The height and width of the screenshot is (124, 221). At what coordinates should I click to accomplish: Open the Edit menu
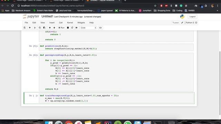tap(34, 23)
